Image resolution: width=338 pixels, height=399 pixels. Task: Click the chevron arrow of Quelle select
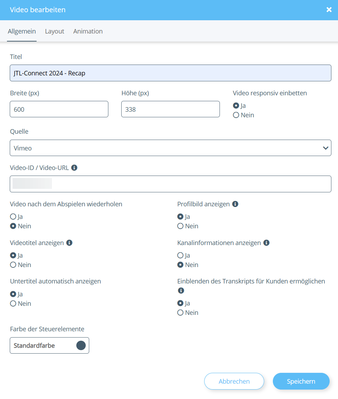(326, 148)
